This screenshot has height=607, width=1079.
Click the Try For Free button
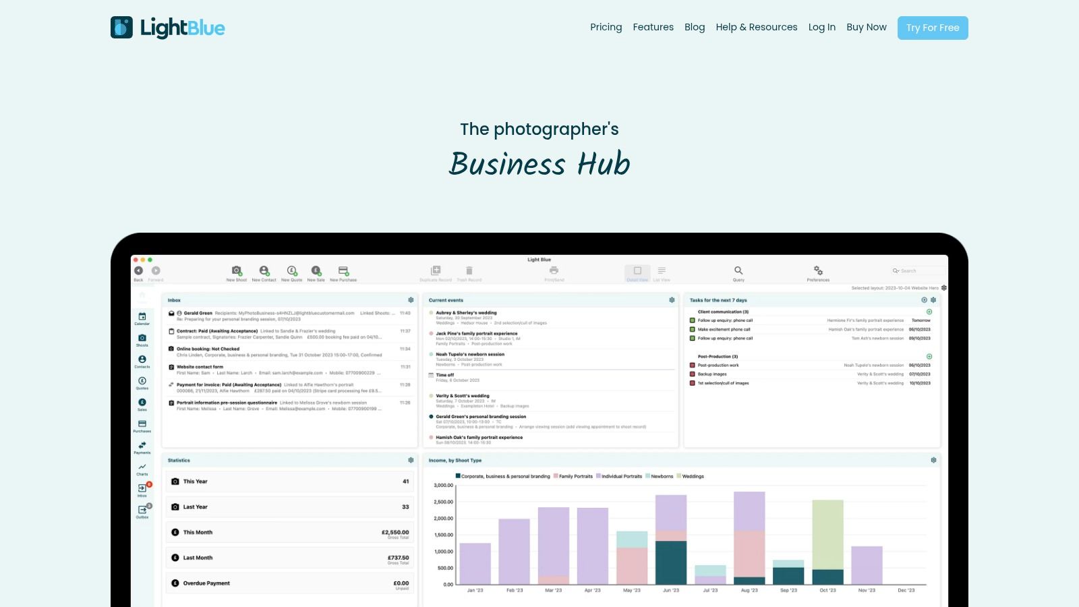click(933, 28)
